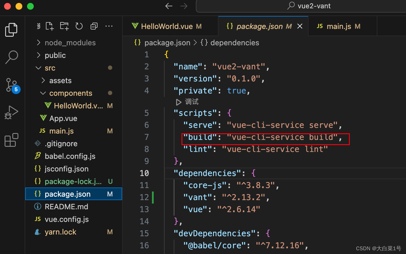Open explorer More Actions ellipsis menu

pos(109,26)
